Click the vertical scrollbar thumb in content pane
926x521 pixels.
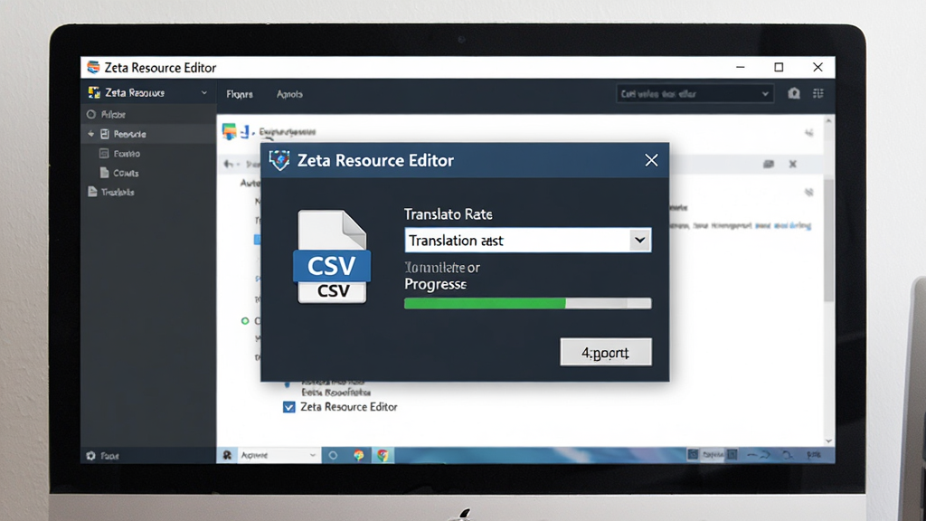pyautogui.click(x=828, y=239)
